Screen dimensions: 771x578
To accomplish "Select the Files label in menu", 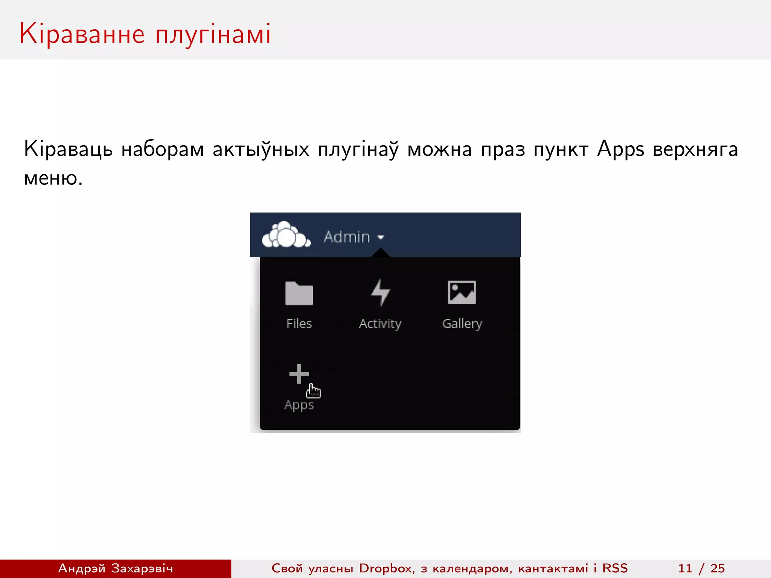I will click(x=299, y=323).
